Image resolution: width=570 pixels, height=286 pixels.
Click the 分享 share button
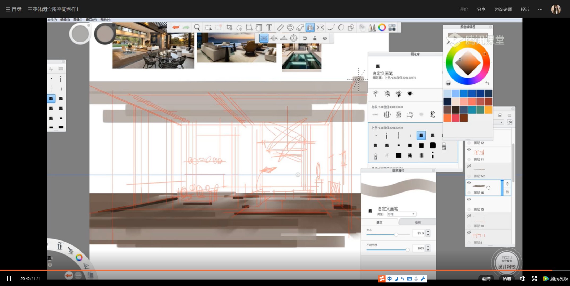[x=481, y=9]
